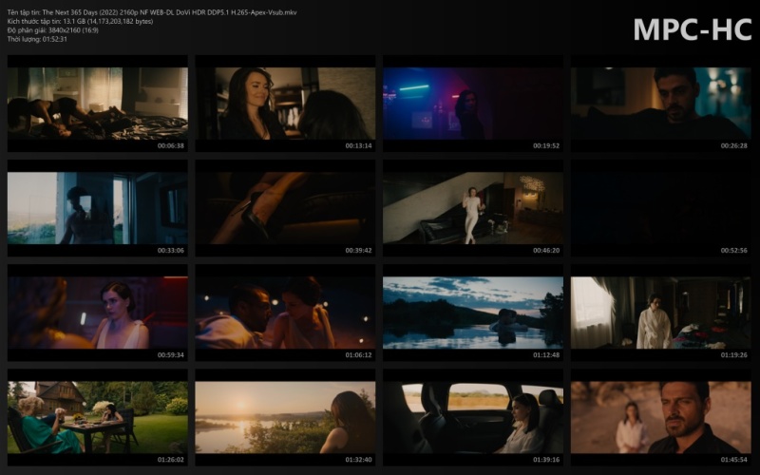The width and height of the screenshot is (760, 475).
Task: Select the thumbnail at 00:26:28
Action: pyautogui.click(x=661, y=104)
